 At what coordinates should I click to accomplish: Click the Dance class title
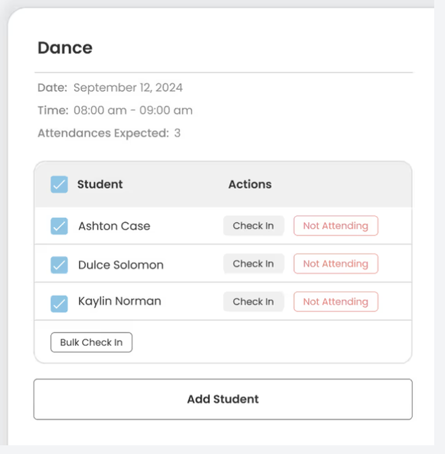(65, 48)
